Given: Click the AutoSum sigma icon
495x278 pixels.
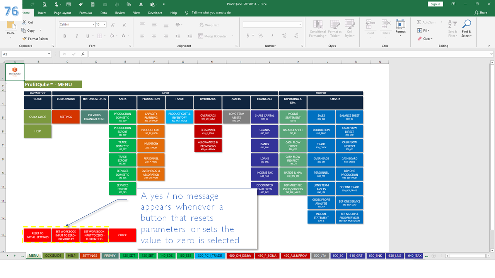Looking at the screenshot, I should pos(419,22).
